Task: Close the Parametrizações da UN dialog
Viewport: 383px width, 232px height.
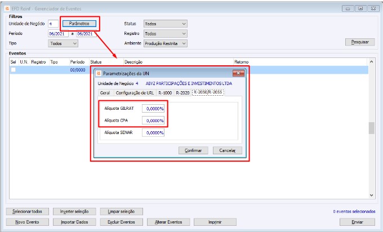Action: [238, 73]
